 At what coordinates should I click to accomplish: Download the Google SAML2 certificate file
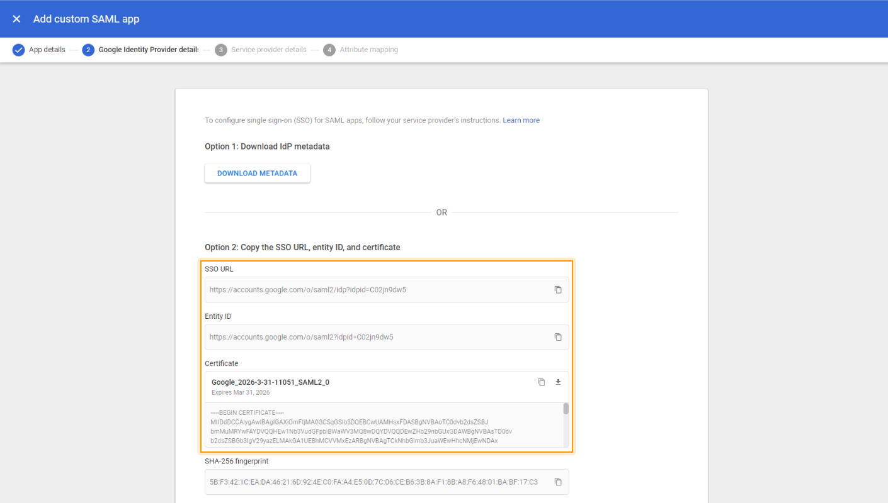(557, 382)
